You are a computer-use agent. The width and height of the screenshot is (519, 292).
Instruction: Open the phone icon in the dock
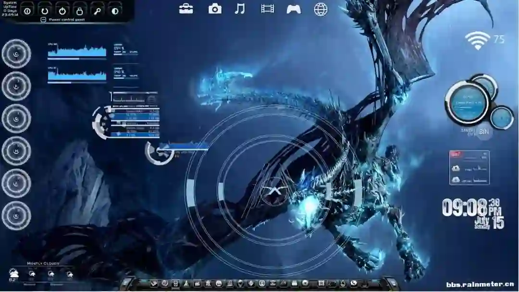coord(354,283)
